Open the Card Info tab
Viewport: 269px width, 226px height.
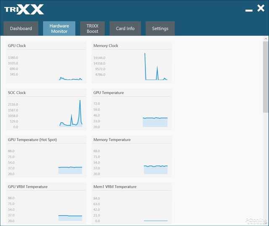point(125,28)
